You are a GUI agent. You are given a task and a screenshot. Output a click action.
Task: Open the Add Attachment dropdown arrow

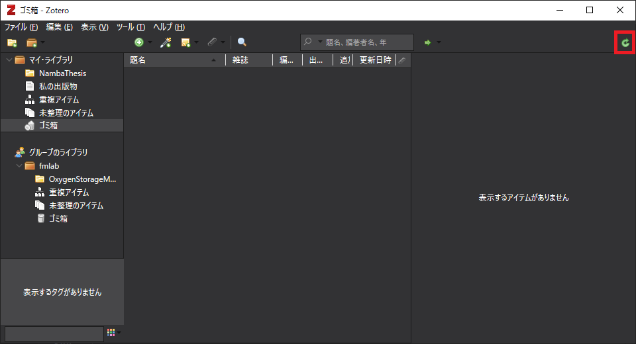coord(223,42)
